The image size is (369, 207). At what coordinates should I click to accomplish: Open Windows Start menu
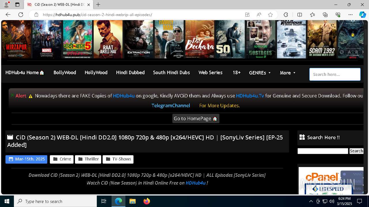(x=7, y=201)
